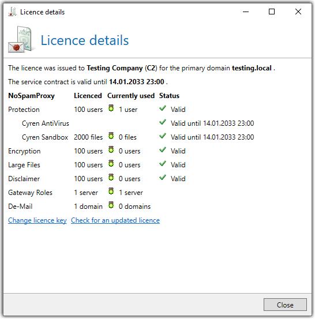Click the Protection row label
Screen dimensions: 315x319
click(x=24, y=110)
